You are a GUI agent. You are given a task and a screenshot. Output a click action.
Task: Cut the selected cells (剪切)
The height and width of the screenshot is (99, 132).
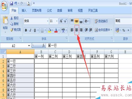(x=15, y=18)
